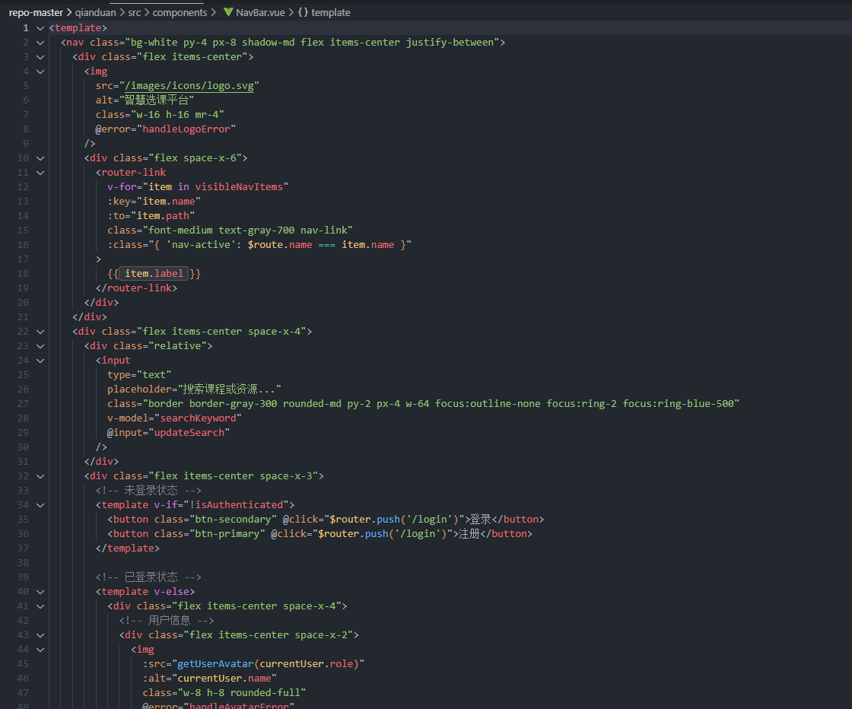Click line number 5 in gutter
Image resolution: width=852 pixels, height=709 pixels.
point(26,86)
